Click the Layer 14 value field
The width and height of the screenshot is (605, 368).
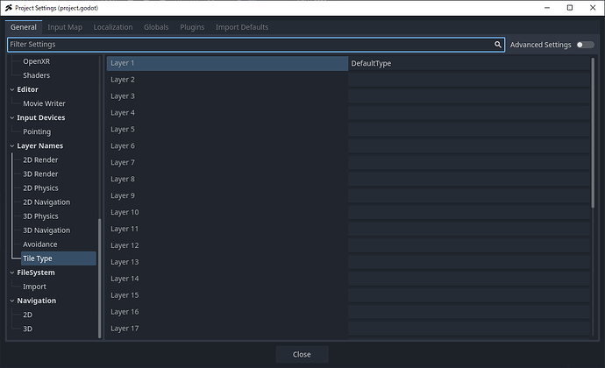coord(469,279)
